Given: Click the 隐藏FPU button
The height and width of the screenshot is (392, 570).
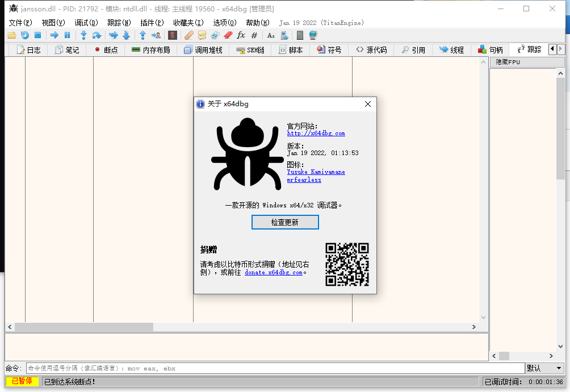Looking at the screenshot, I should pos(527,62).
